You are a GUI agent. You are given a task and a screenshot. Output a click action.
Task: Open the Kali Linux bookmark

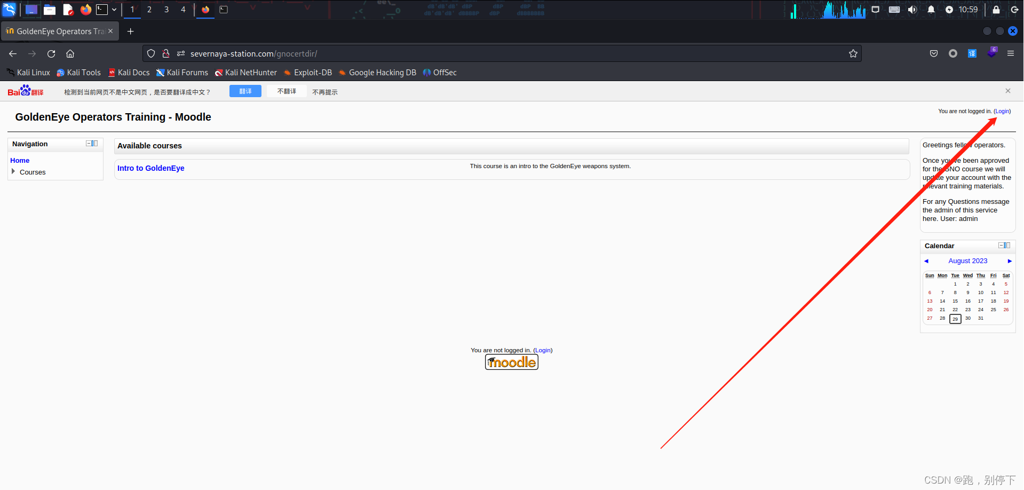pos(28,73)
